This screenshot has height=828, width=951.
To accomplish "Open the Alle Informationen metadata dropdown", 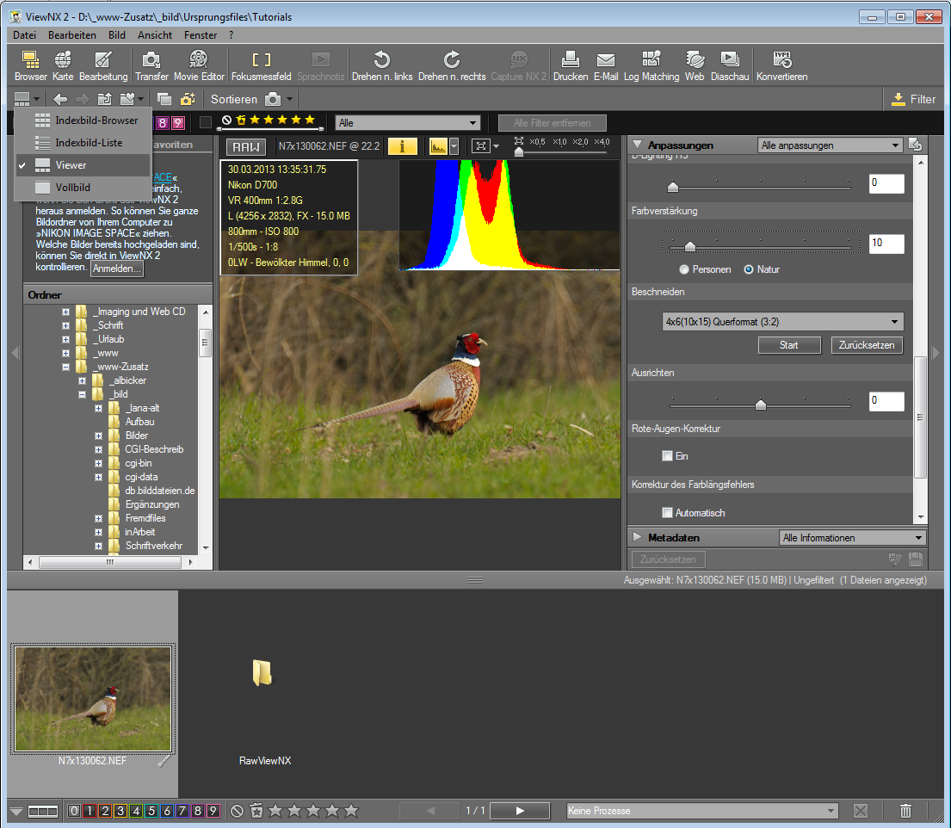I will click(851, 537).
